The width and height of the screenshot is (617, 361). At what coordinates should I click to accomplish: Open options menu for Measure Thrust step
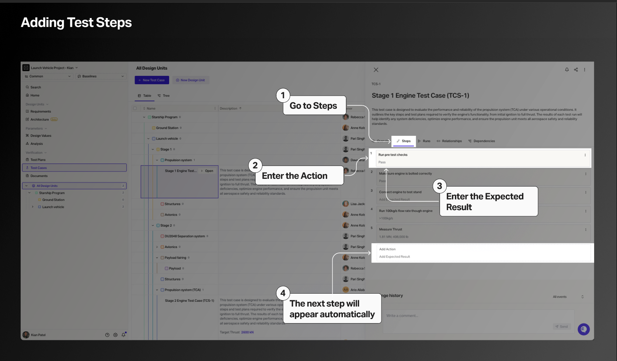[586, 230]
